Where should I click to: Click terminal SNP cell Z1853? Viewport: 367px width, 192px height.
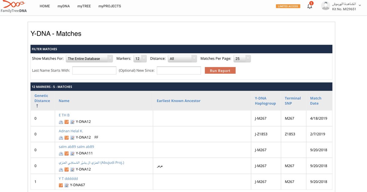click(290, 134)
